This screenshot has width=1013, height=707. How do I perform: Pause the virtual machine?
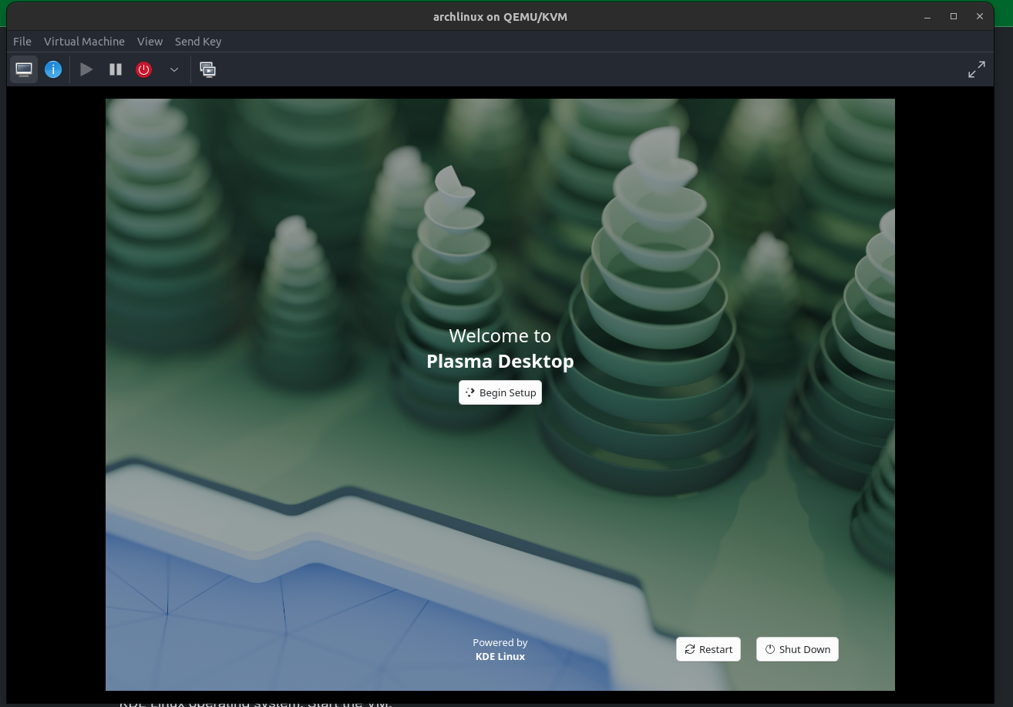[116, 69]
